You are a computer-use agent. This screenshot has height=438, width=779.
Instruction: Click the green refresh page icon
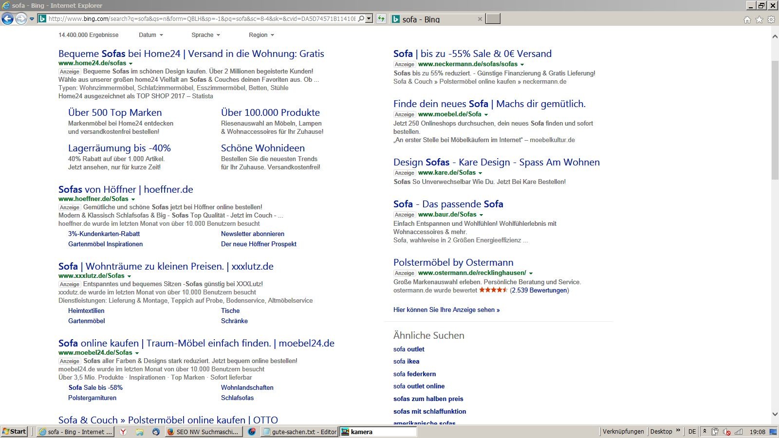click(381, 19)
